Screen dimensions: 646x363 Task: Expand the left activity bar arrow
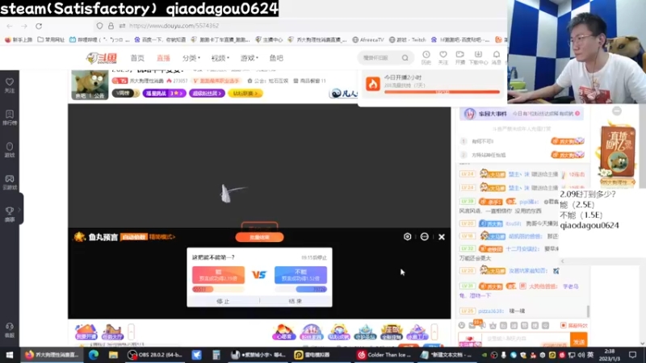tap(131, 332)
